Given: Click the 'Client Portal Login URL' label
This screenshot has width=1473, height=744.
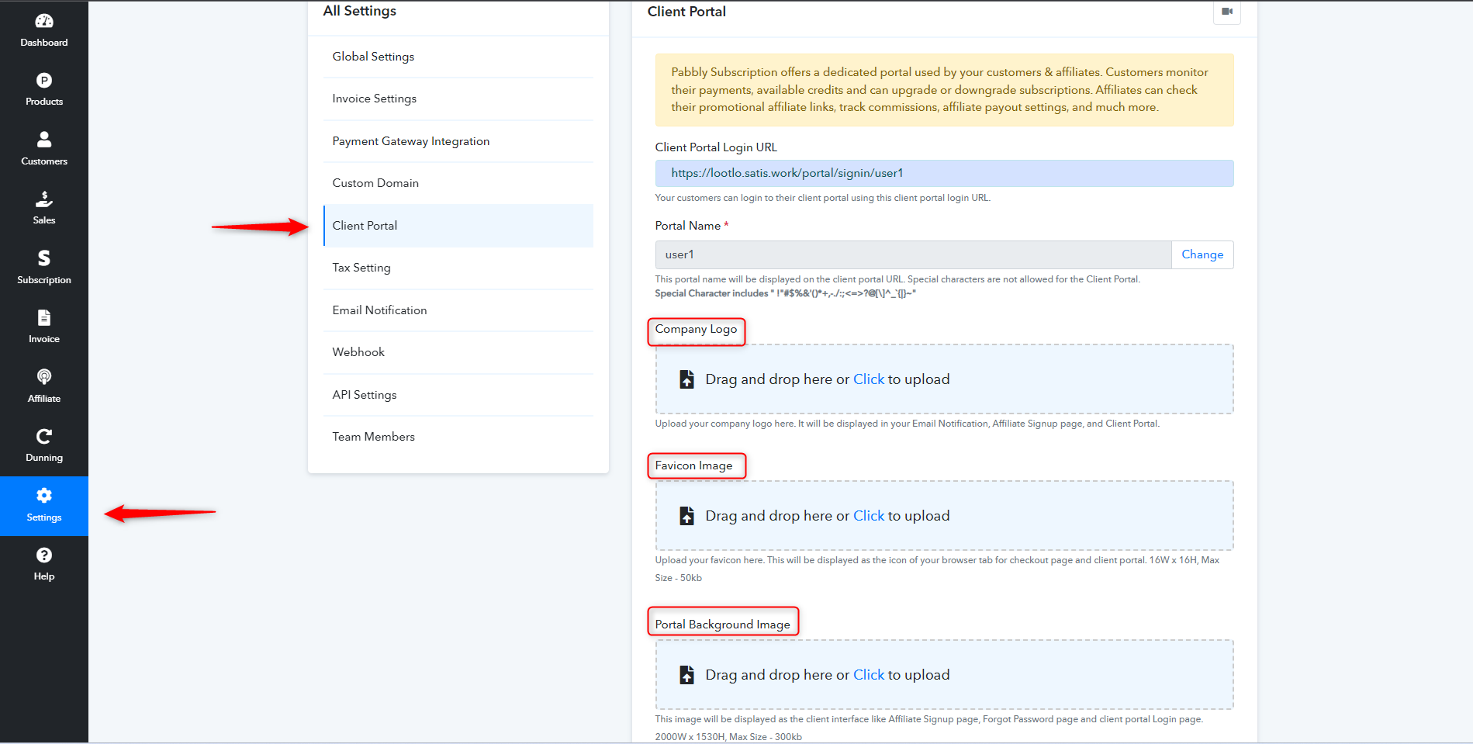Looking at the screenshot, I should pos(716,147).
